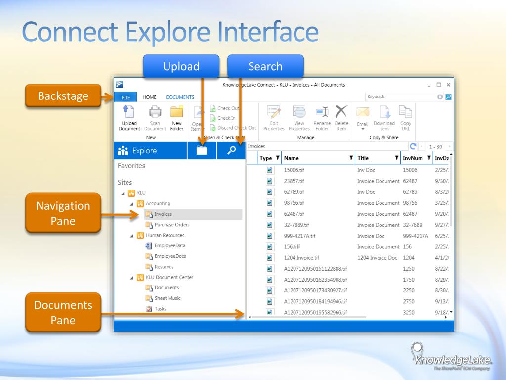Click the Check In icon

point(212,118)
